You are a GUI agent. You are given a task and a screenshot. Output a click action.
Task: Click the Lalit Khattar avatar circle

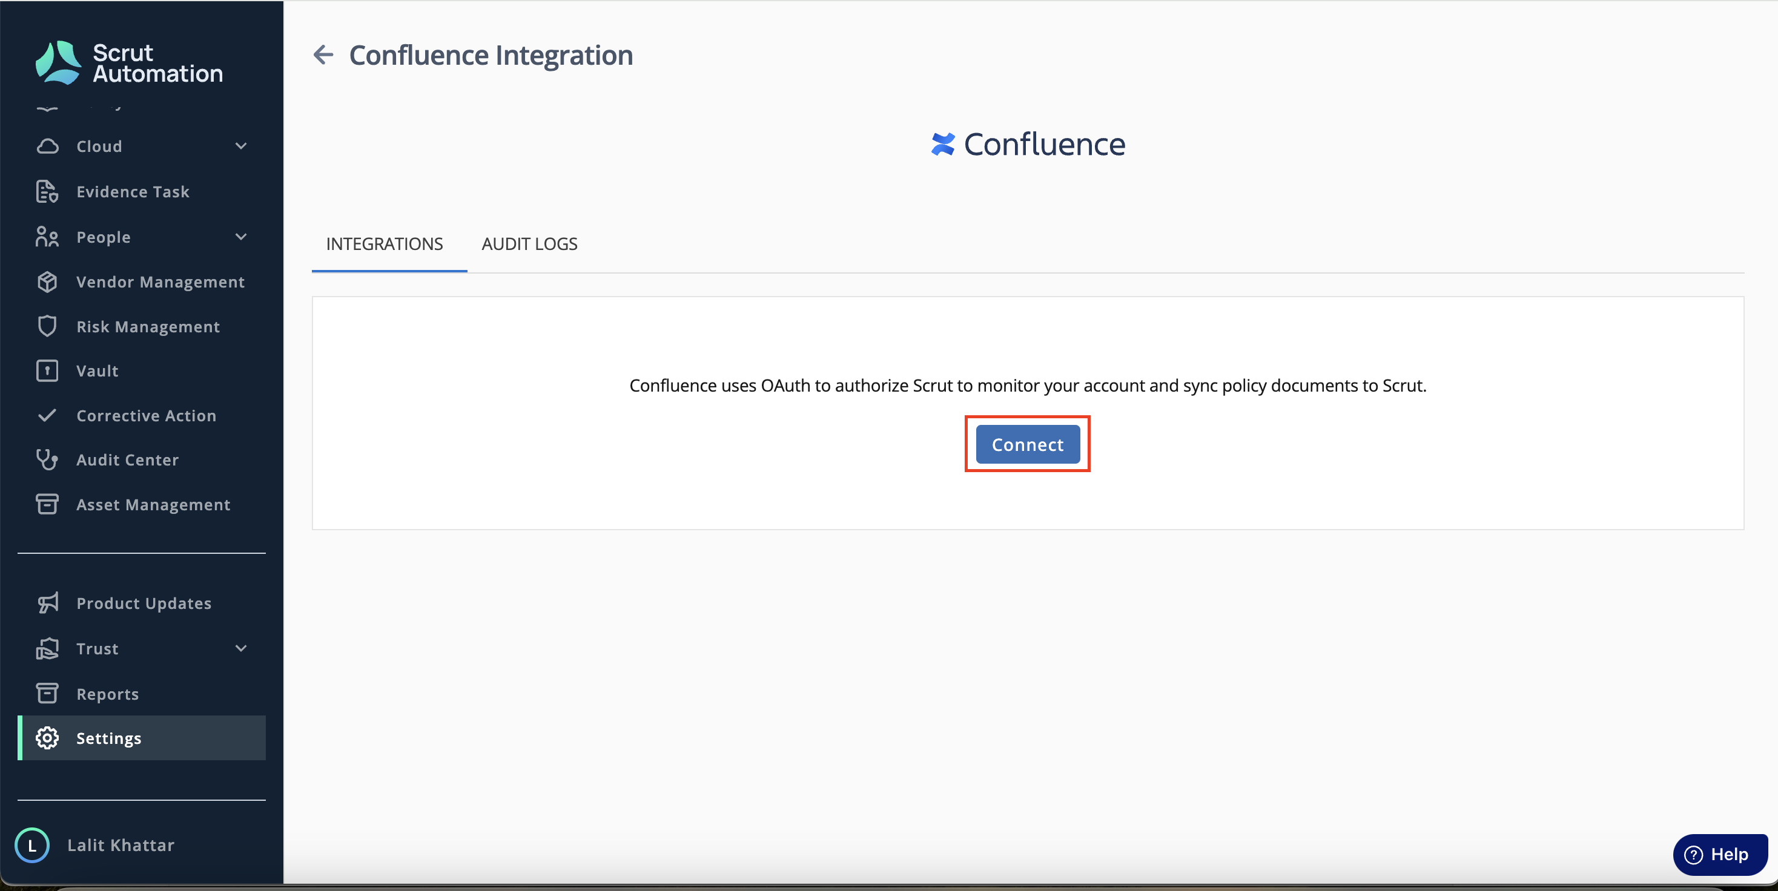coord(31,845)
